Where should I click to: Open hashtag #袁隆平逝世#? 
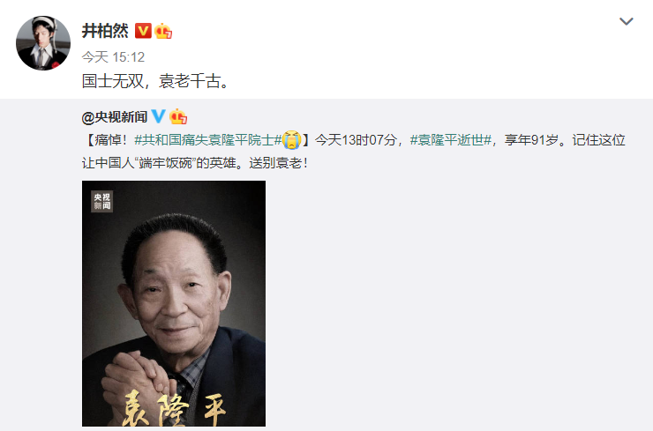451,140
